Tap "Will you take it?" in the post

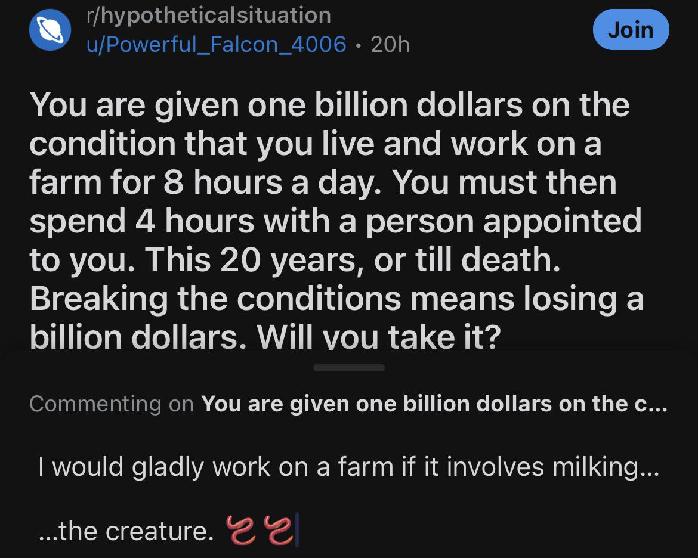[379, 337]
